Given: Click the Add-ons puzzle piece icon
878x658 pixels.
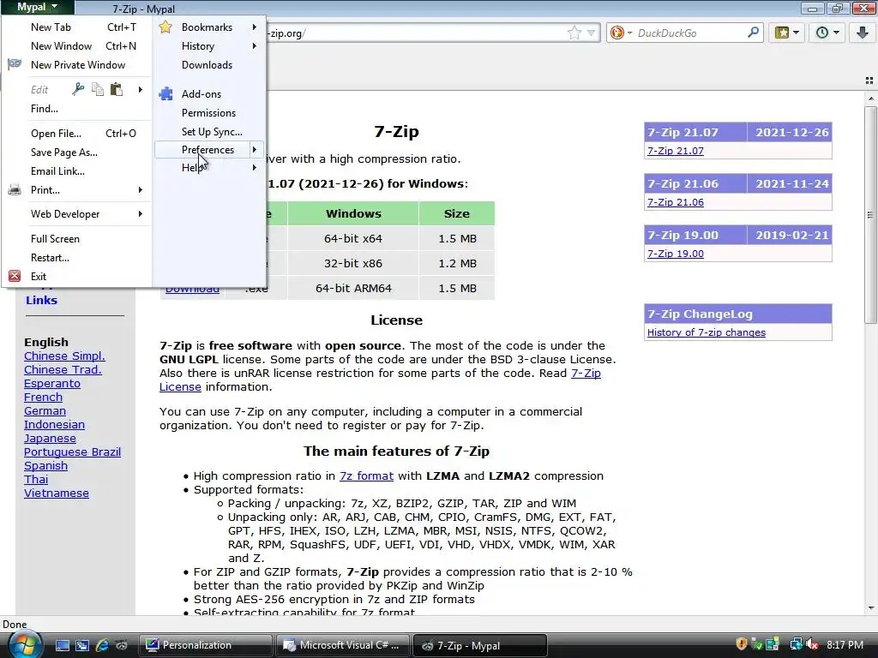Looking at the screenshot, I should (165, 94).
